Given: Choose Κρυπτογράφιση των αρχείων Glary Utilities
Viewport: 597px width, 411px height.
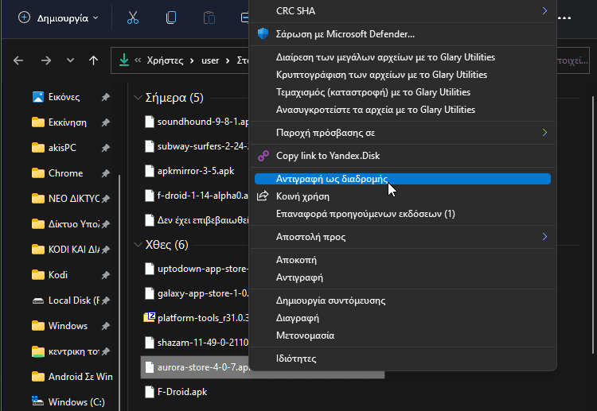Looking at the screenshot, I should (x=403, y=75).
